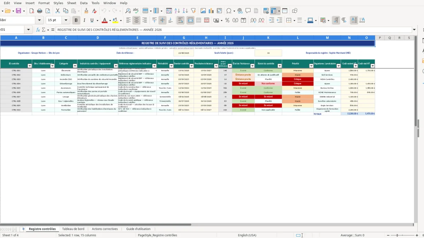Set right-to-left text direction
Screen dimensions: 424x238
(x=344, y=20)
